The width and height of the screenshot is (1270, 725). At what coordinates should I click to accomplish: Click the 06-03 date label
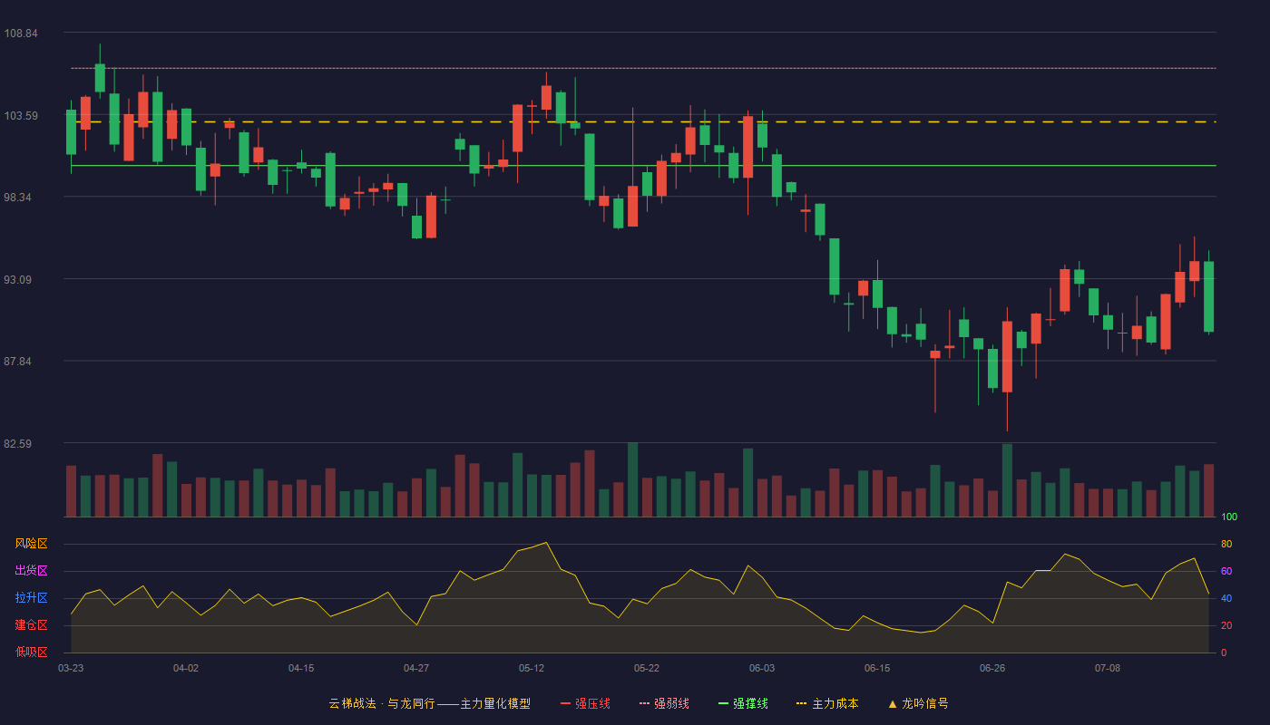[x=762, y=668]
